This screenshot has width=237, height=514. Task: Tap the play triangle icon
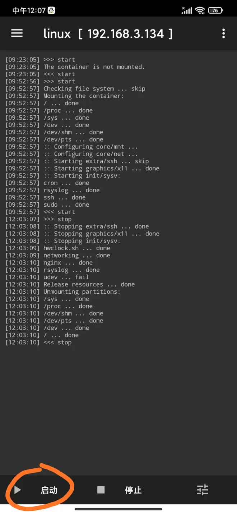point(18,490)
